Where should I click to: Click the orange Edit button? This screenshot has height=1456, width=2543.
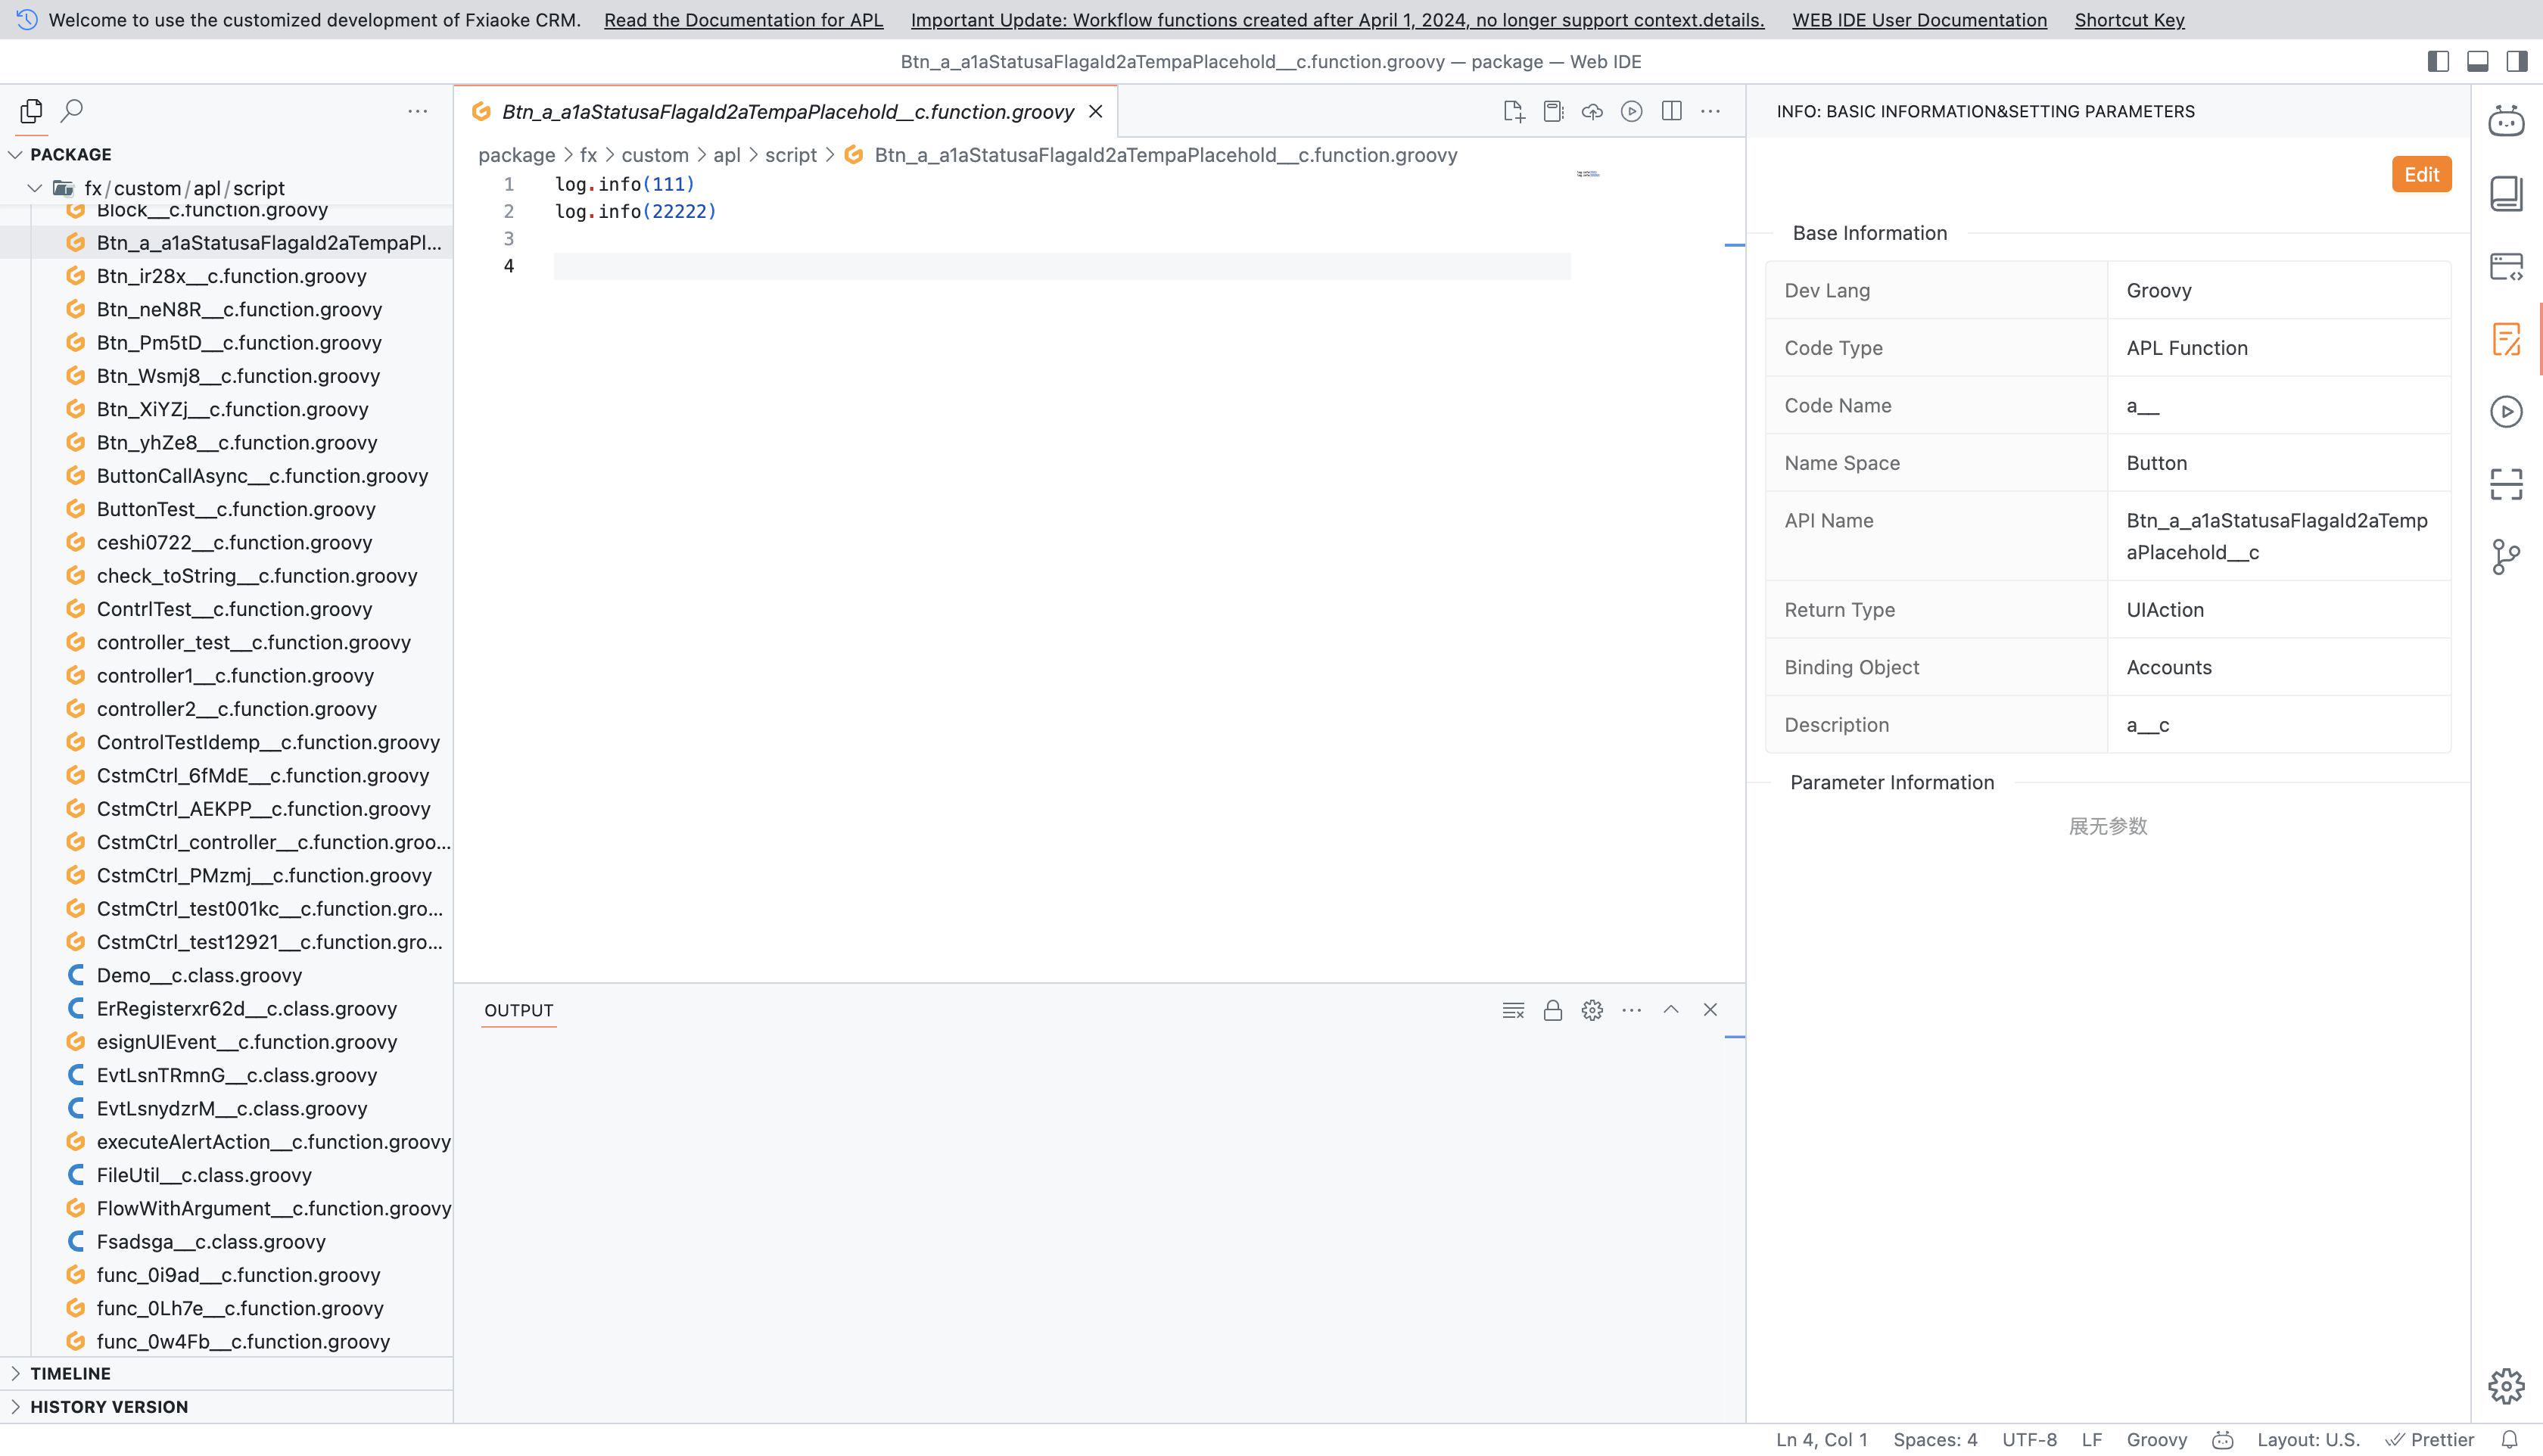coord(2420,174)
